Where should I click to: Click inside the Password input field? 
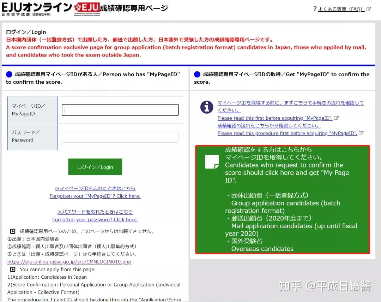120,137
